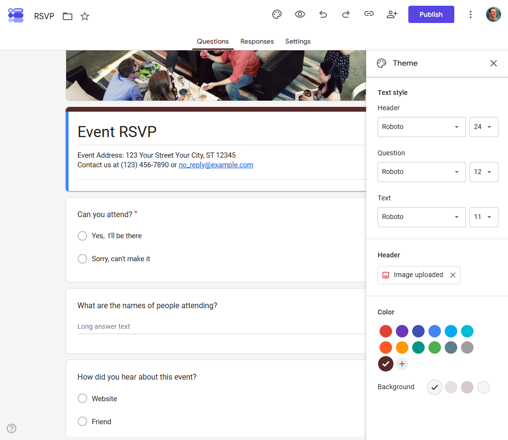
Task: Redo the last change
Action: 346,14
